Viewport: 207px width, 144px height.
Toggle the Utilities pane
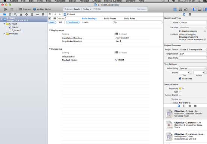[x=205, y=9]
